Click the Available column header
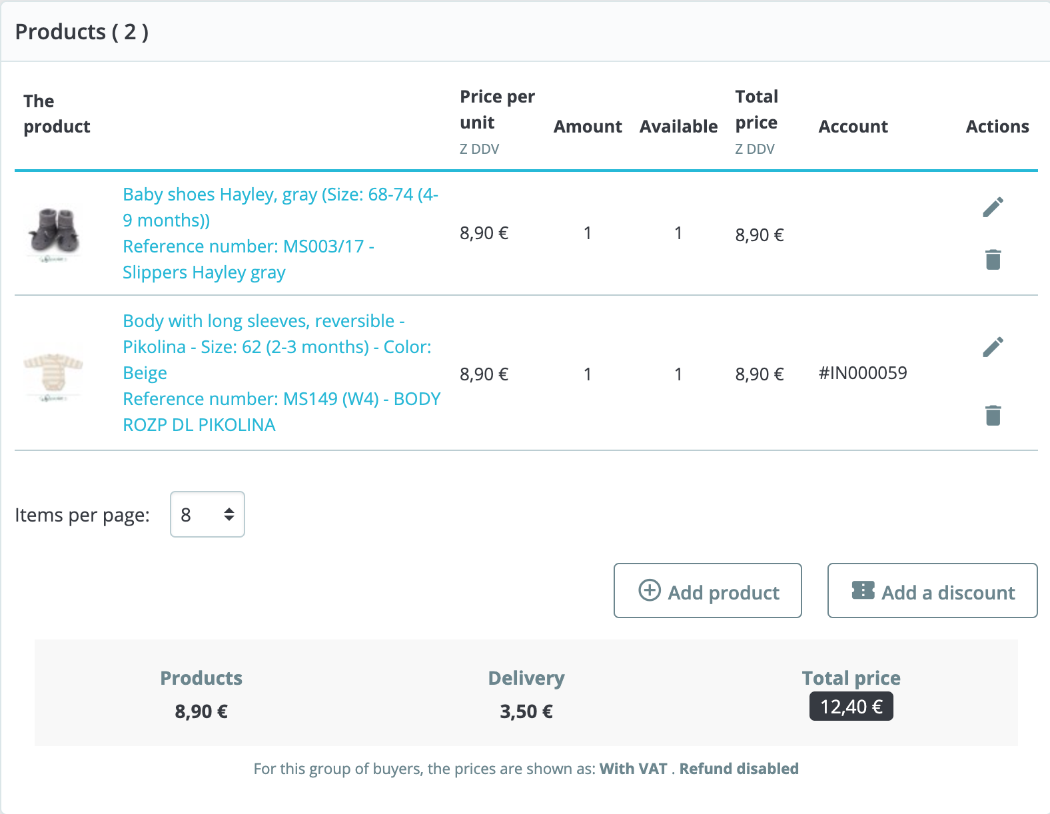 (x=678, y=127)
